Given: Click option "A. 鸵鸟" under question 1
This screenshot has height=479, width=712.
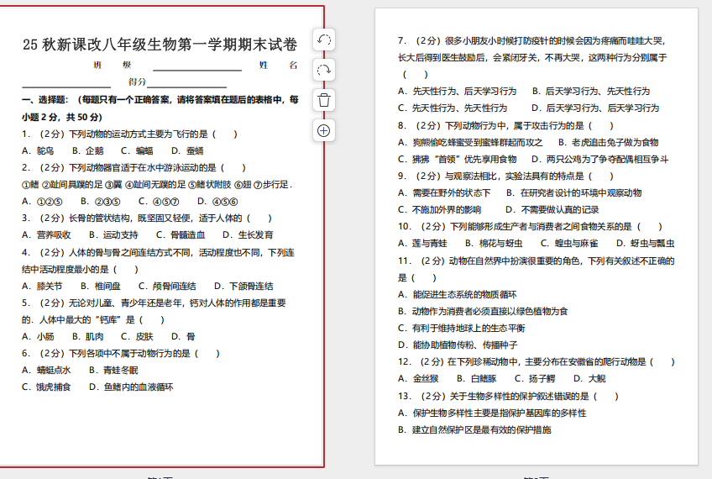Looking at the screenshot, I should click(x=38, y=150).
